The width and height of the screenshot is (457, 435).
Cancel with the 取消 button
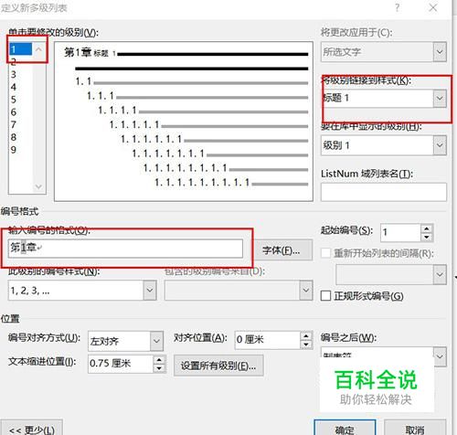pos(415,429)
